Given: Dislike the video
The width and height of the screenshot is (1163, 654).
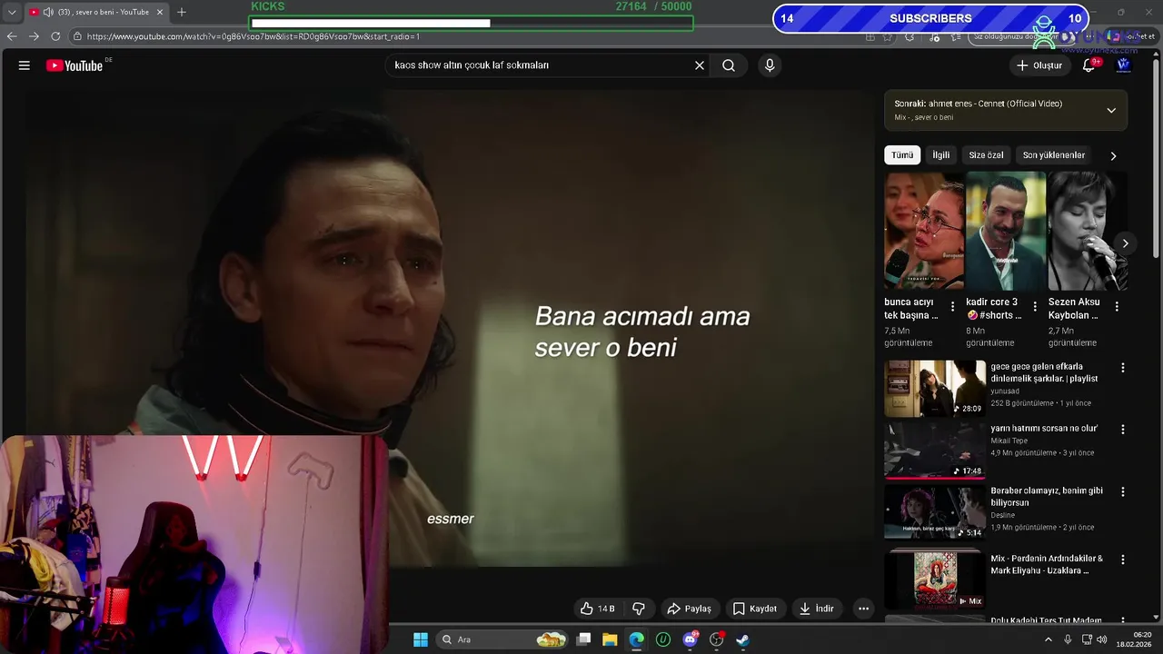Looking at the screenshot, I should pos(639,609).
